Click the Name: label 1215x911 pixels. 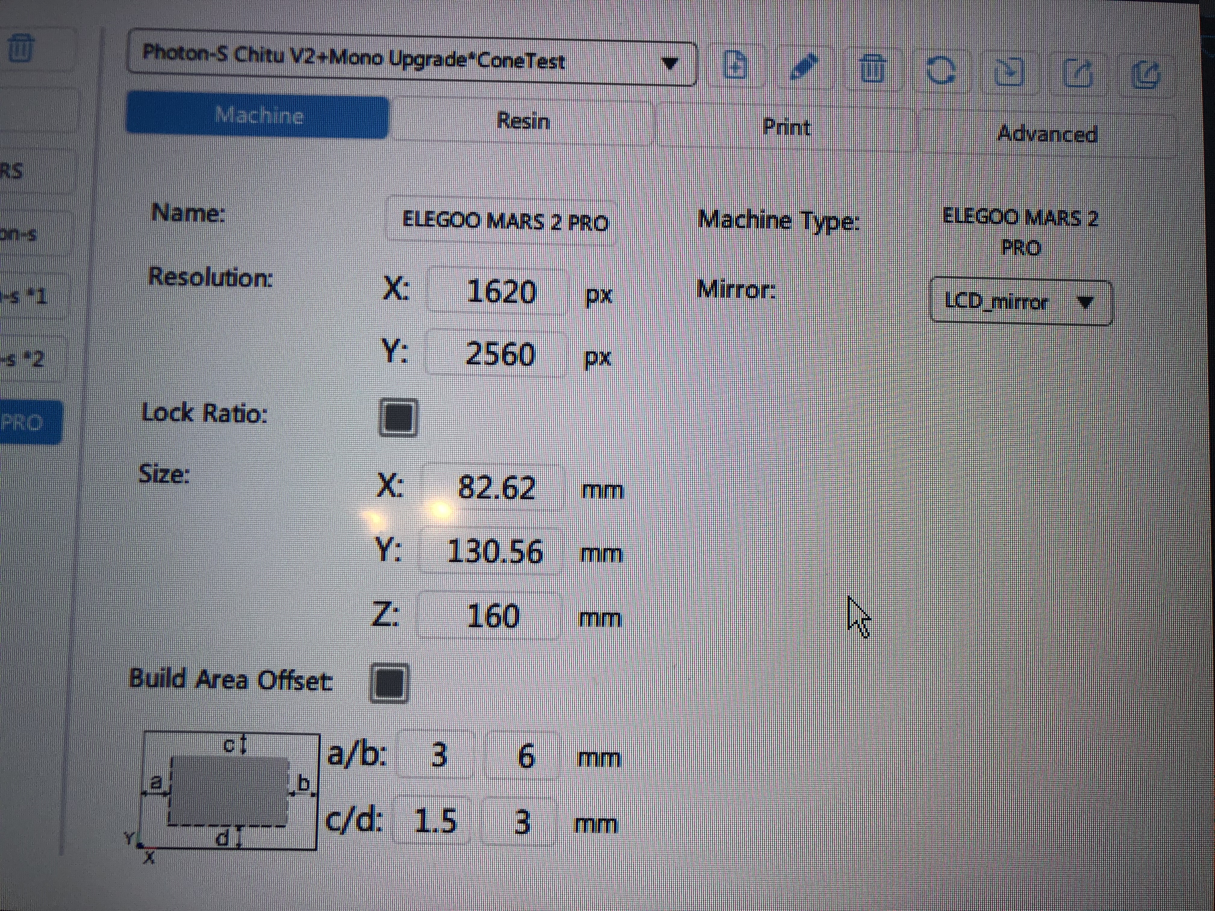(x=188, y=213)
